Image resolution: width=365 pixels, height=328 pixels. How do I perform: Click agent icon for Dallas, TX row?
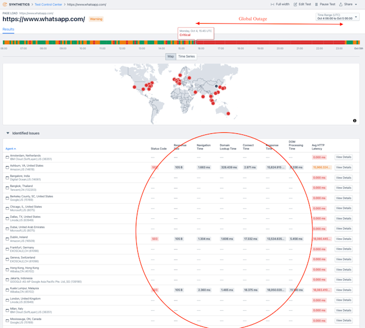click(x=7, y=218)
